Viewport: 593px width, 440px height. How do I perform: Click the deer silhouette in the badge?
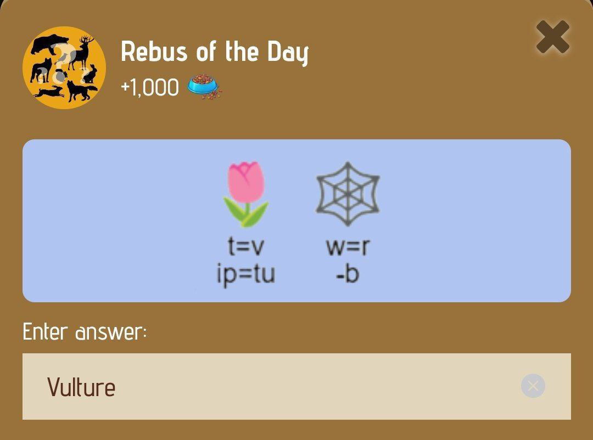[82, 52]
